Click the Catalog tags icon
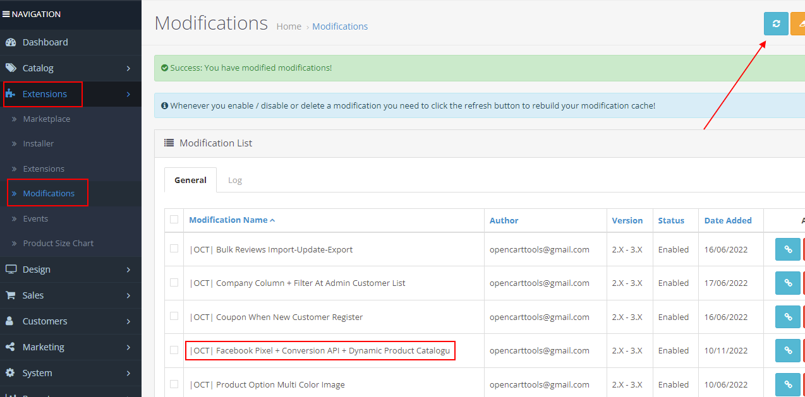Image resolution: width=805 pixels, height=397 pixels. pos(11,68)
